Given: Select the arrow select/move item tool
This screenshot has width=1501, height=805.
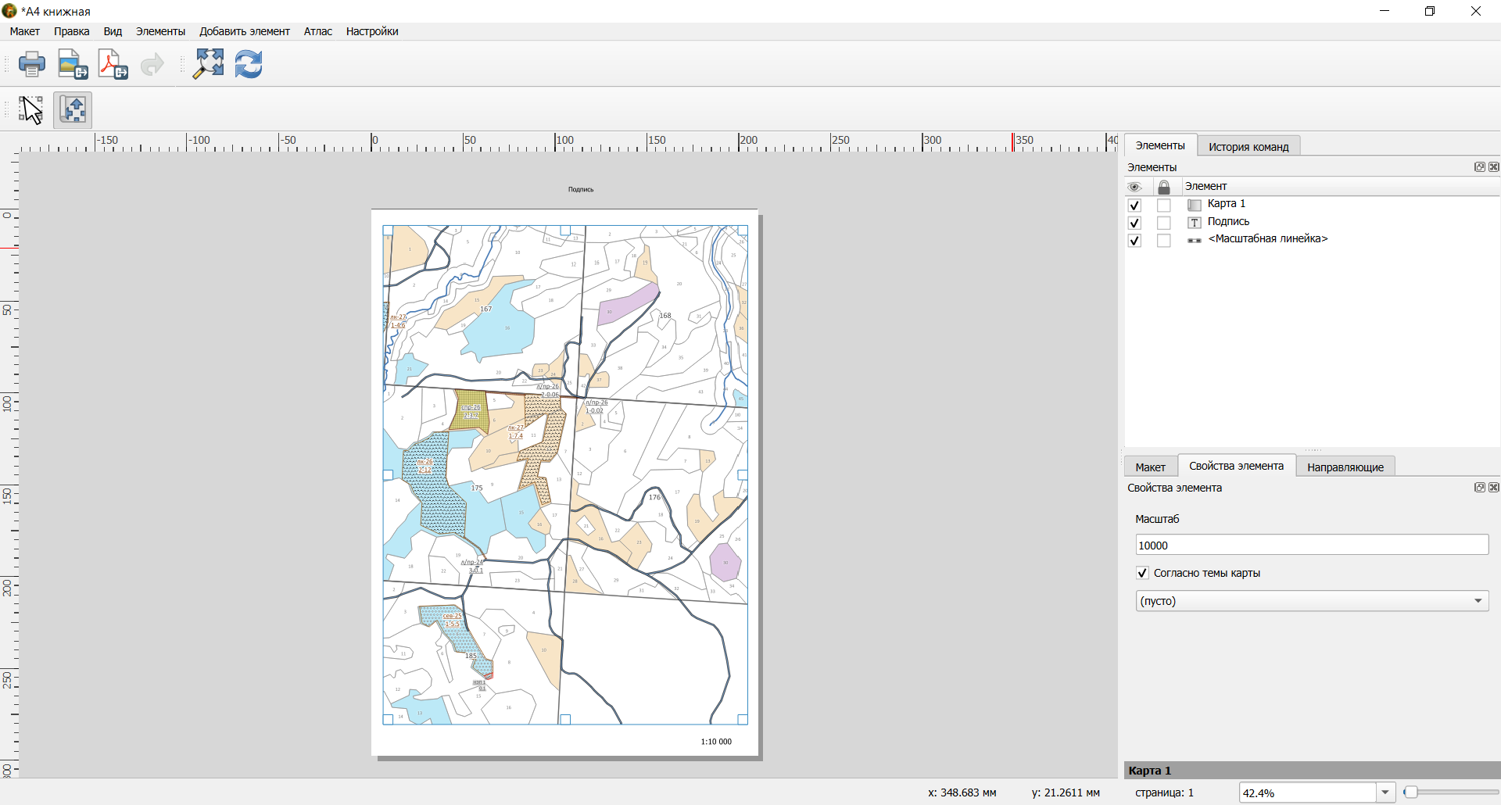Looking at the screenshot, I should point(31,110).
